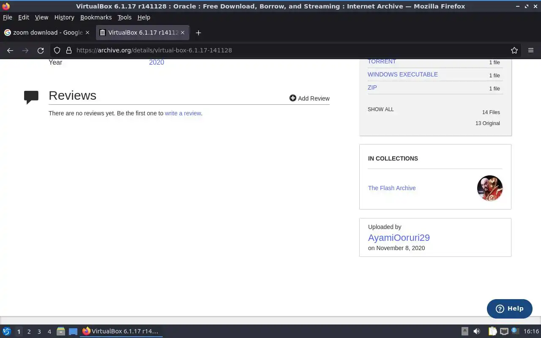Viewport: 541px width, 338px height.
Task: Switch to workspace 4
Action: click(x=49, y=332)
